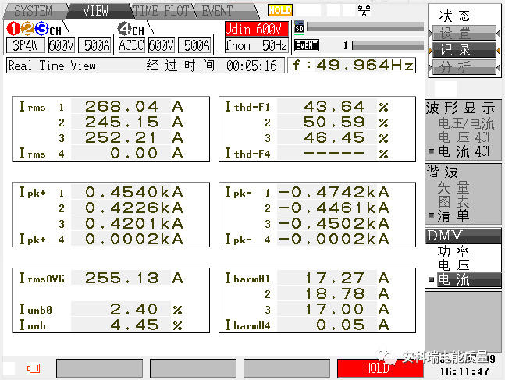Image resolution: width=505 pixels, height=380 pixels.
Task: Choose 清单 harmonic view
Action: [453, 215]
